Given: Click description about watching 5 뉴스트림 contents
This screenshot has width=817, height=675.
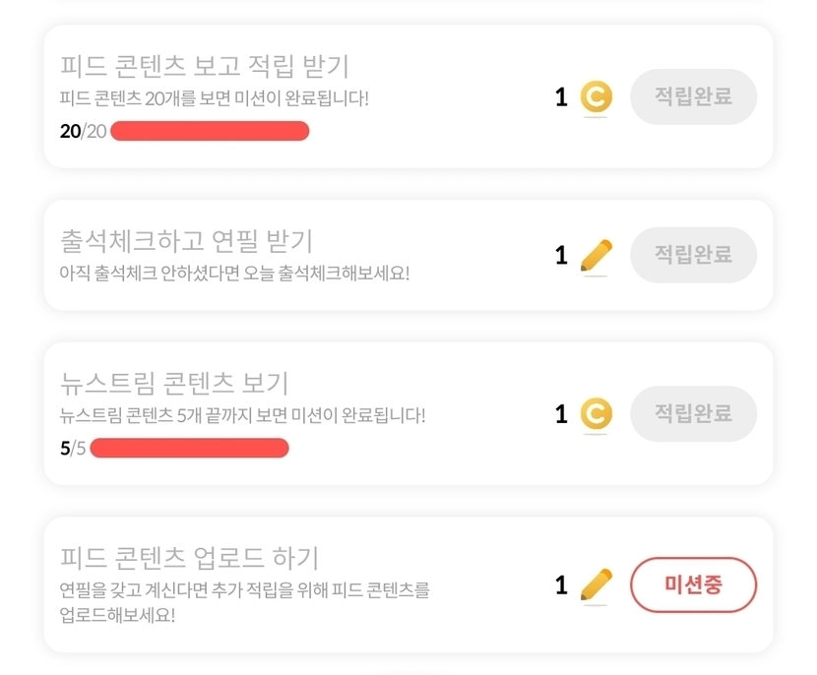Looking at the screenshot, I should click(x=242, y=415).
